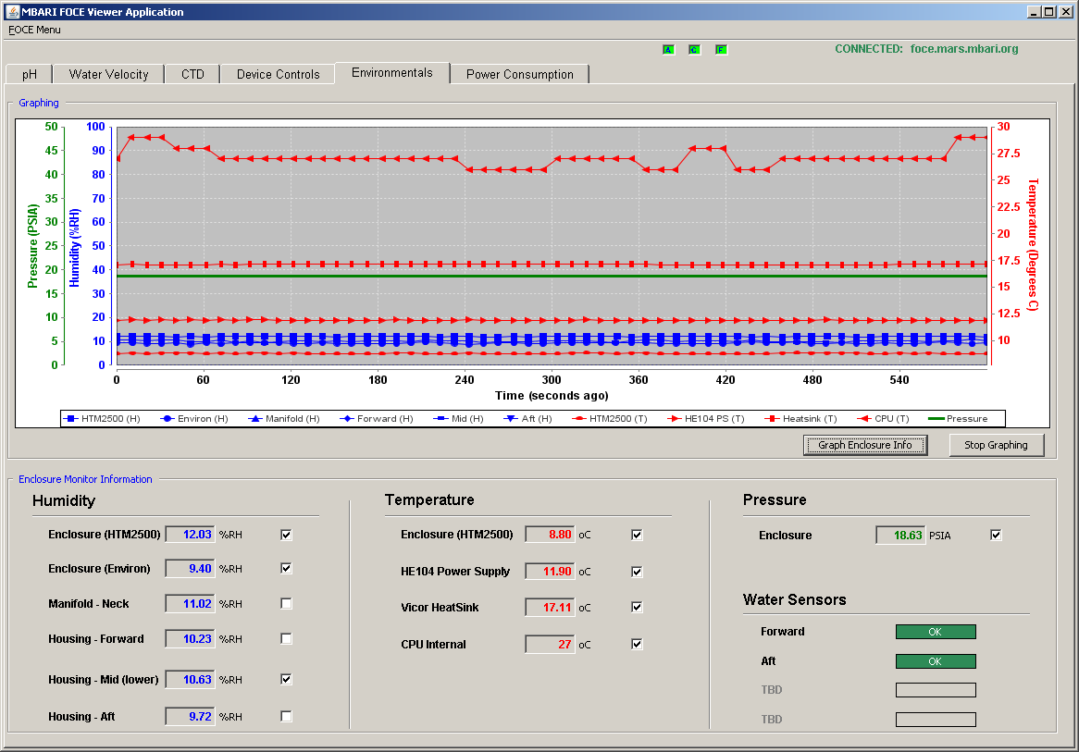The height and width of the screenshot is (752, 1079).
Task: Click the green 'F' status indicator icon
Action: [x=721, y=50]
